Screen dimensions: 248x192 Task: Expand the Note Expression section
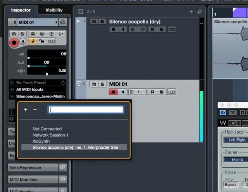(33, 168)
